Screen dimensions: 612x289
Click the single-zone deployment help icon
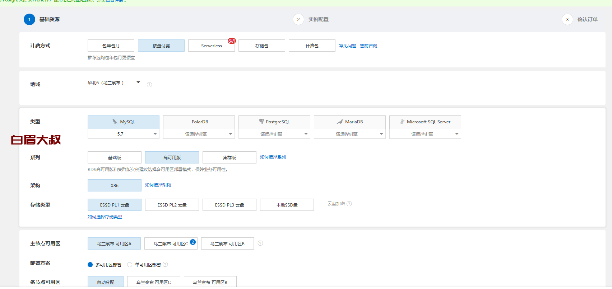click(165, 264)
